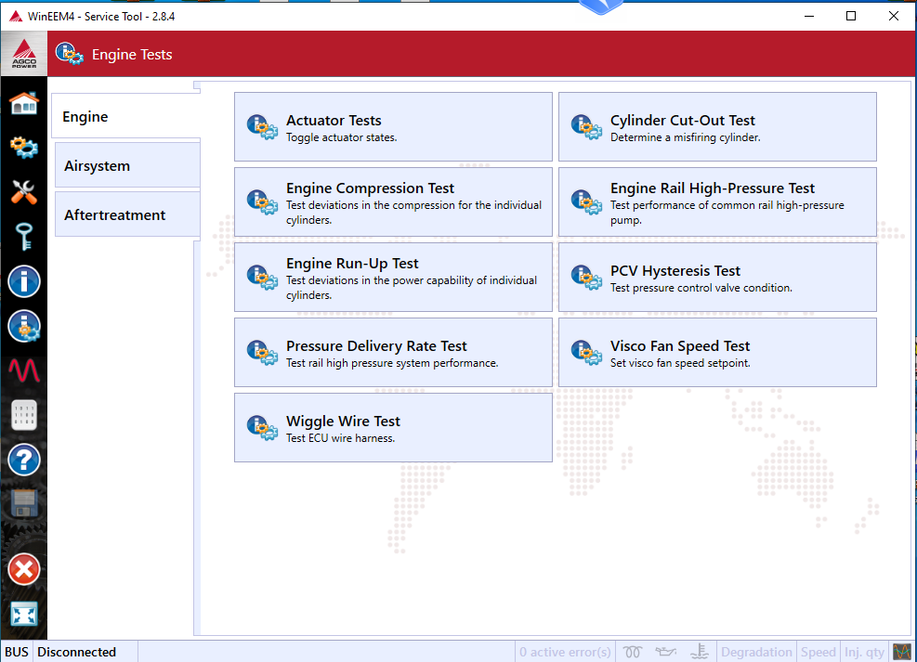Switch to the Airsystem tab

(x=127, y=166)
